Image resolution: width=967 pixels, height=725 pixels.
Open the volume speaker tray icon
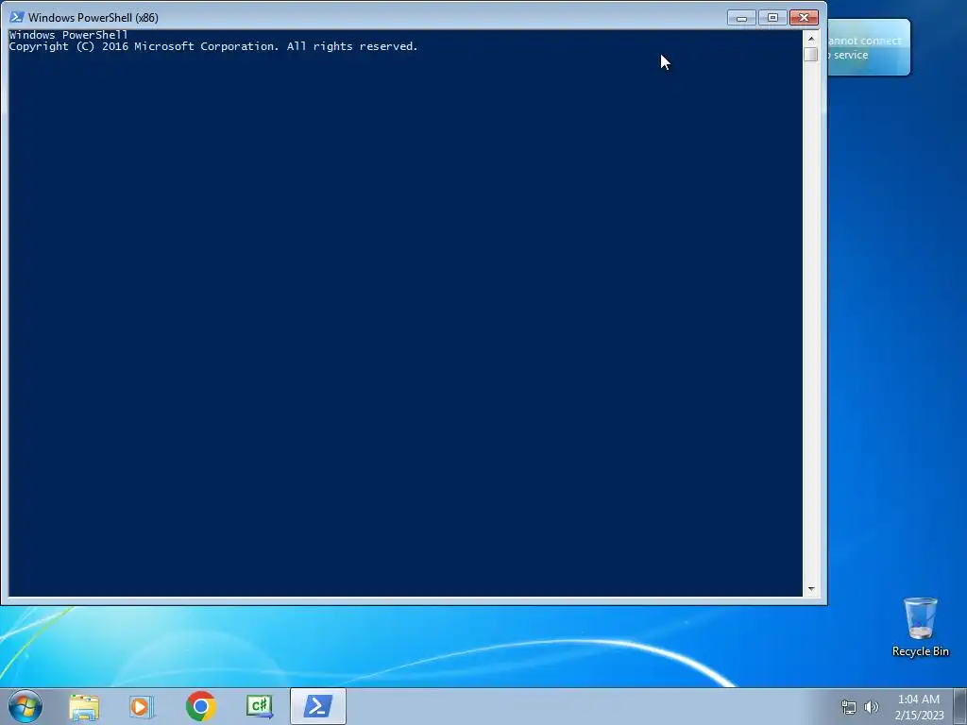tap(872, 707)
